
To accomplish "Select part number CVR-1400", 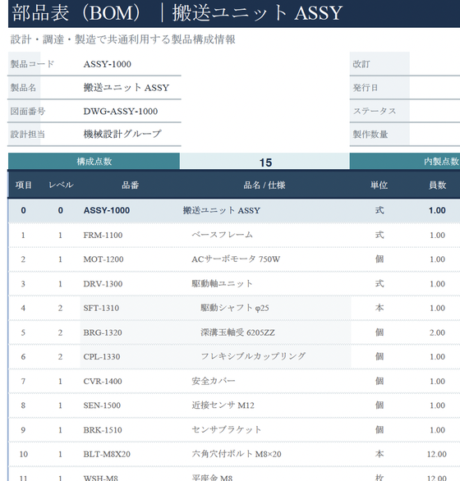I will (x=103, y=382).
